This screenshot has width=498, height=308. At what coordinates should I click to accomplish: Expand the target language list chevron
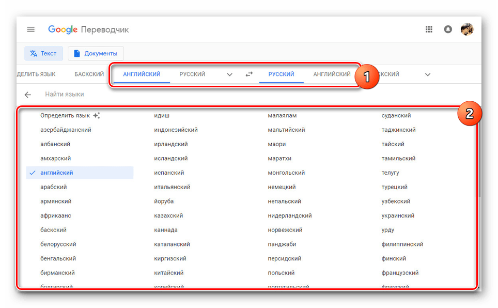coord(427,74)
